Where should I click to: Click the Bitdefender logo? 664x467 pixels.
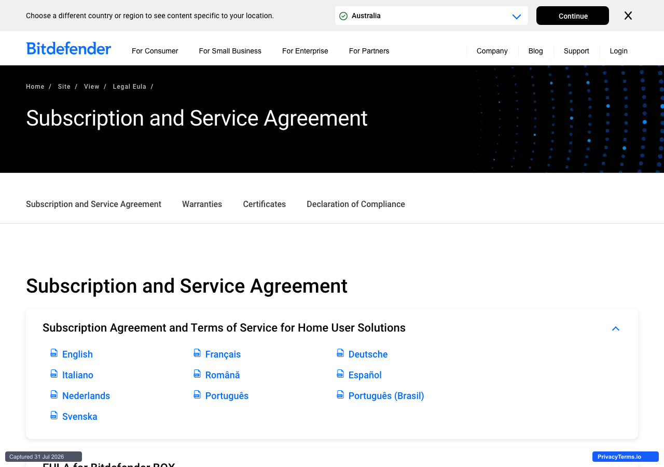[68, 48]
